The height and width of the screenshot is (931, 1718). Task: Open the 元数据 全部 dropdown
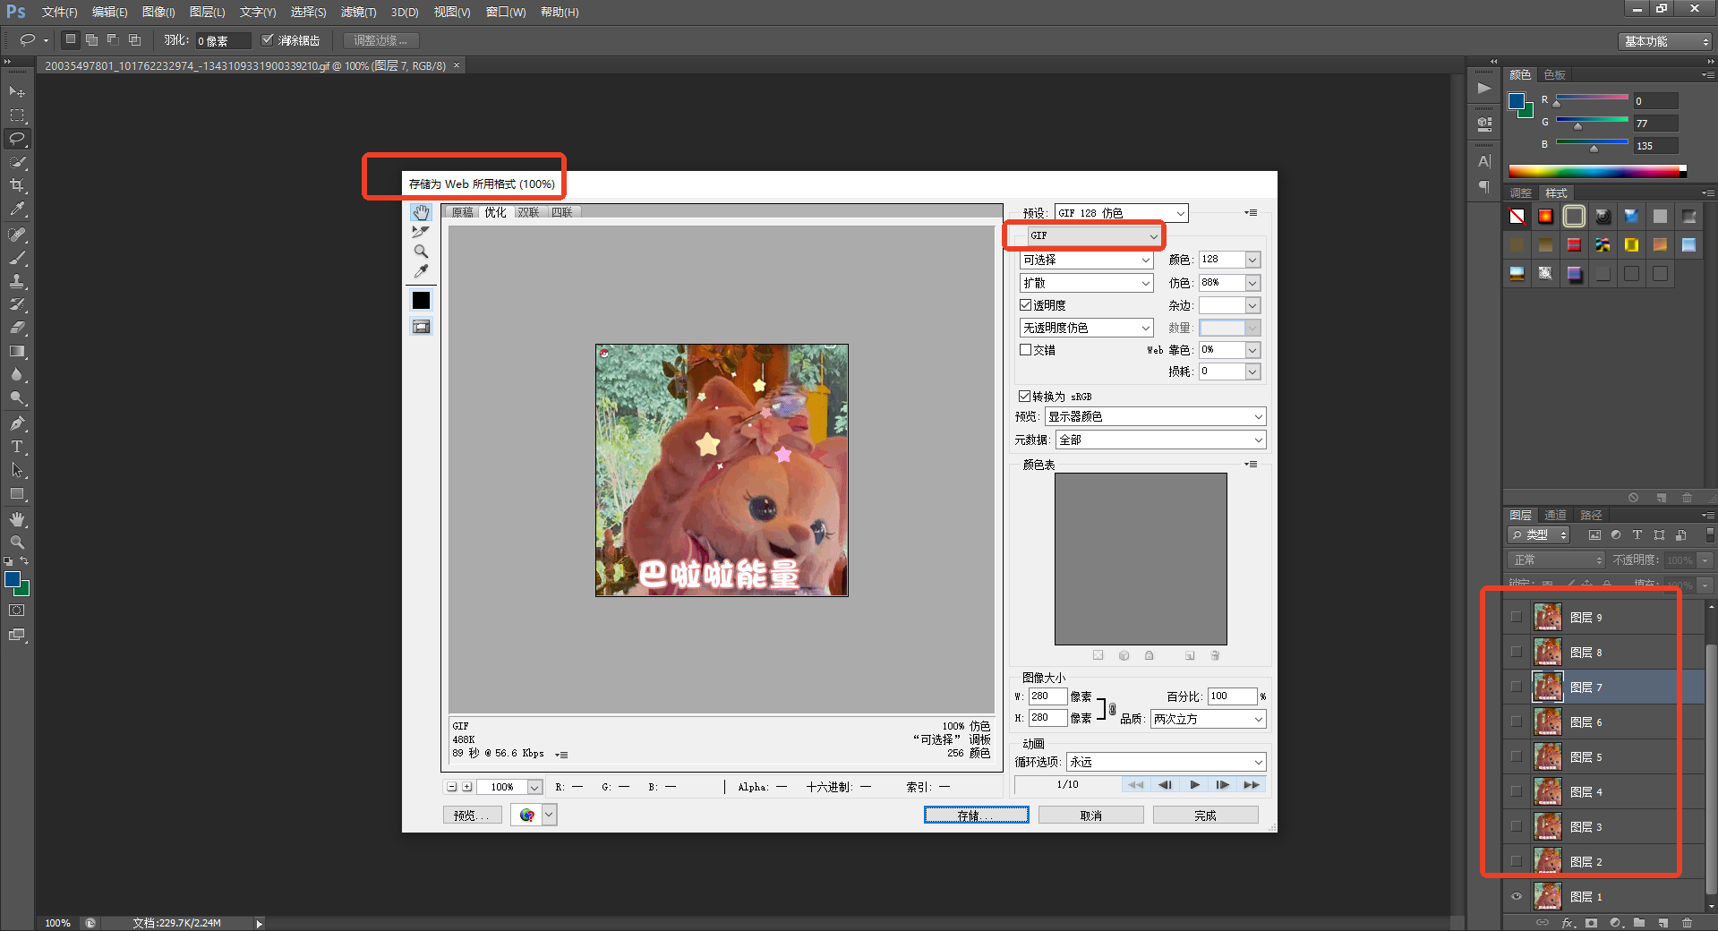click(x=1161, y=440)
